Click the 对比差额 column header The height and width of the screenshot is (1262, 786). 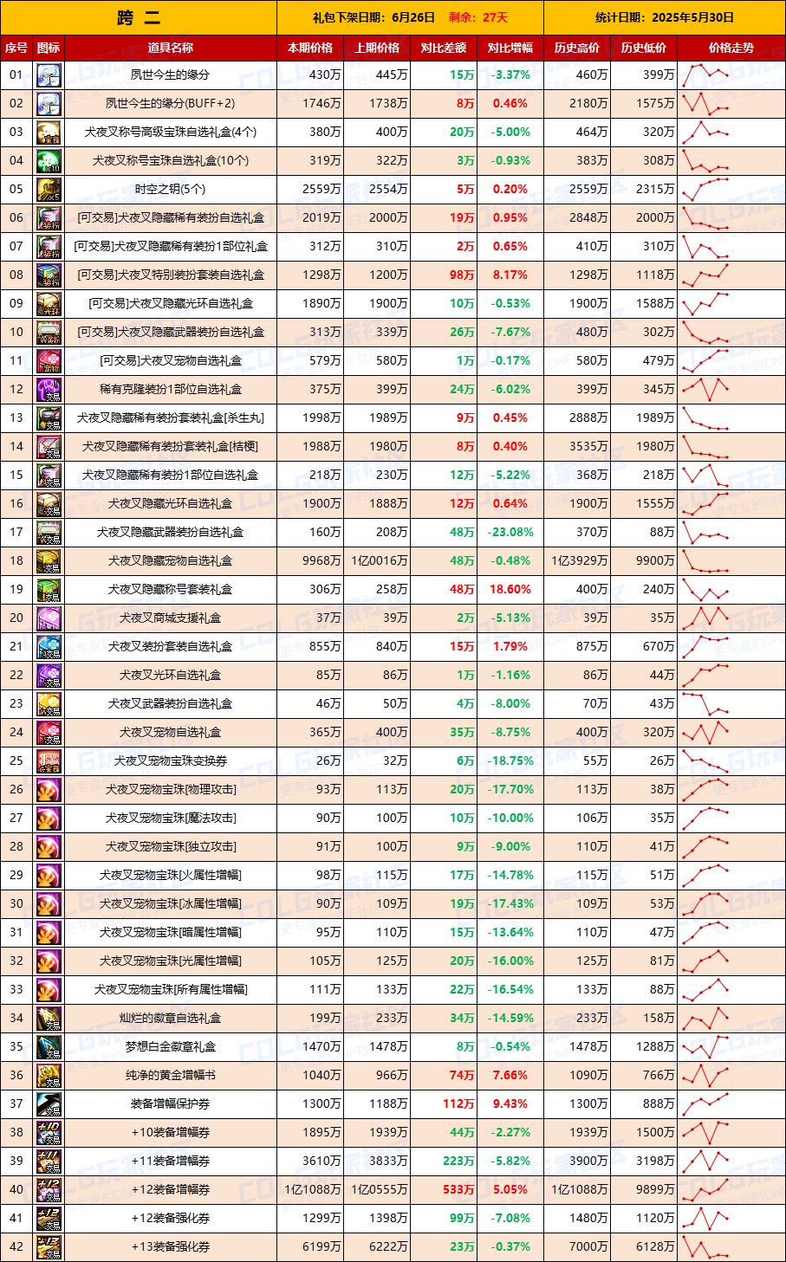(444, 49)
